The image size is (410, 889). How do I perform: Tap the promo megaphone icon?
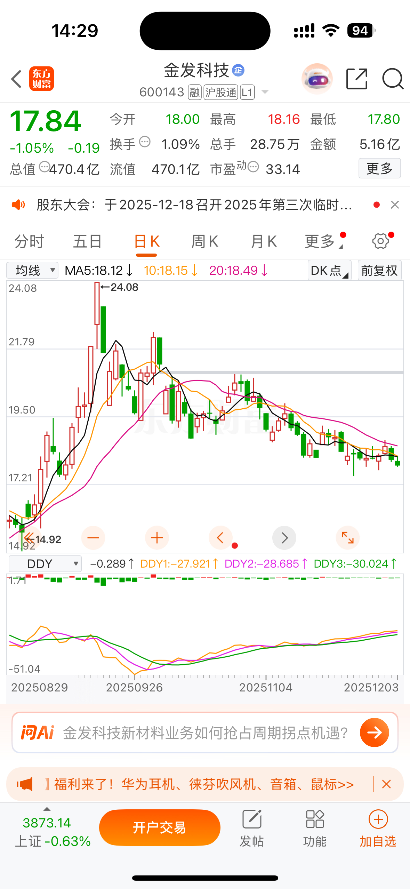[x=24, y=784]
